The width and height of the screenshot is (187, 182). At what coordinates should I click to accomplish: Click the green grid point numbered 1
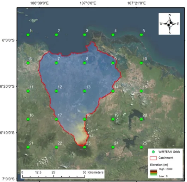tap(28, 35)
